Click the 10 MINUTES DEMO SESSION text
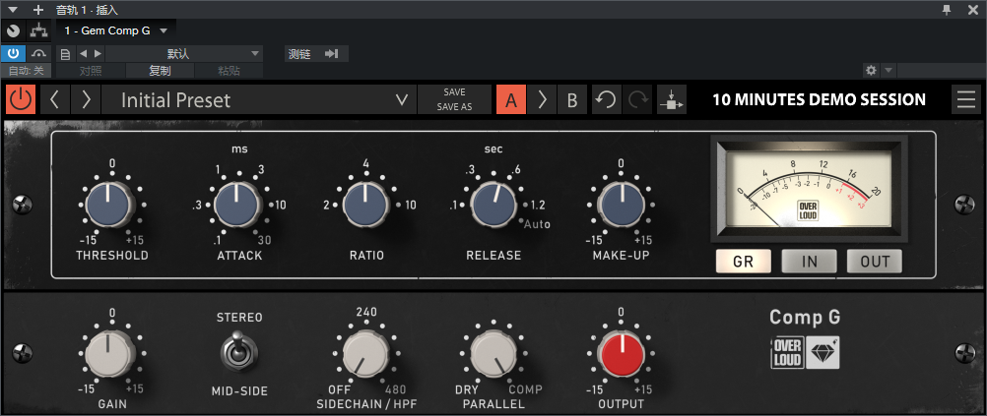This screenshot has width=987, height=416. pos(819,100)
